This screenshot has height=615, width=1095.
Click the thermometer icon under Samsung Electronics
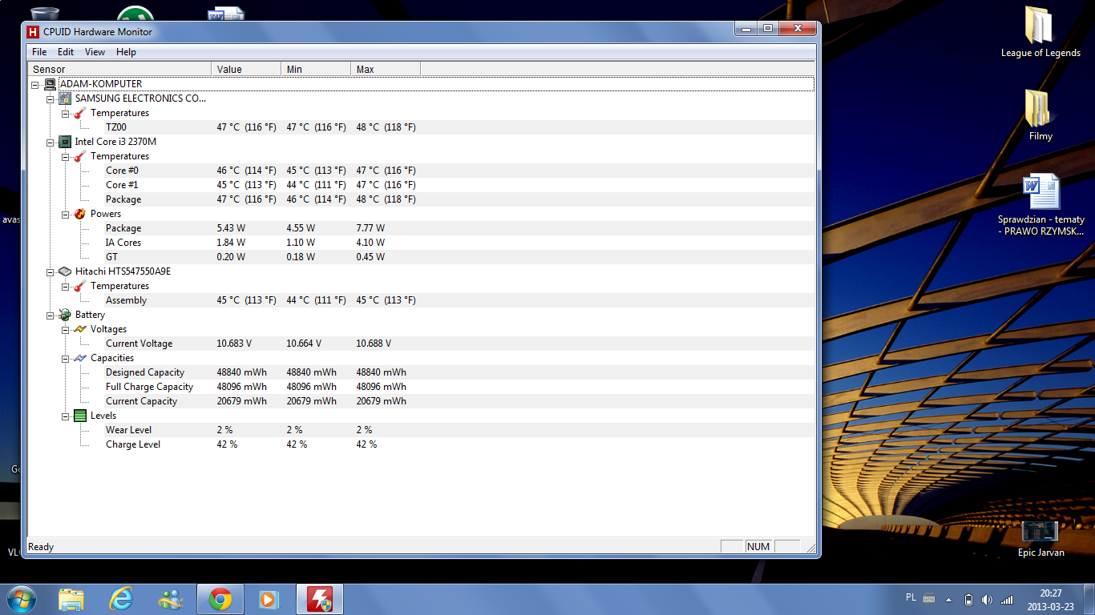(x=80, y=113)
